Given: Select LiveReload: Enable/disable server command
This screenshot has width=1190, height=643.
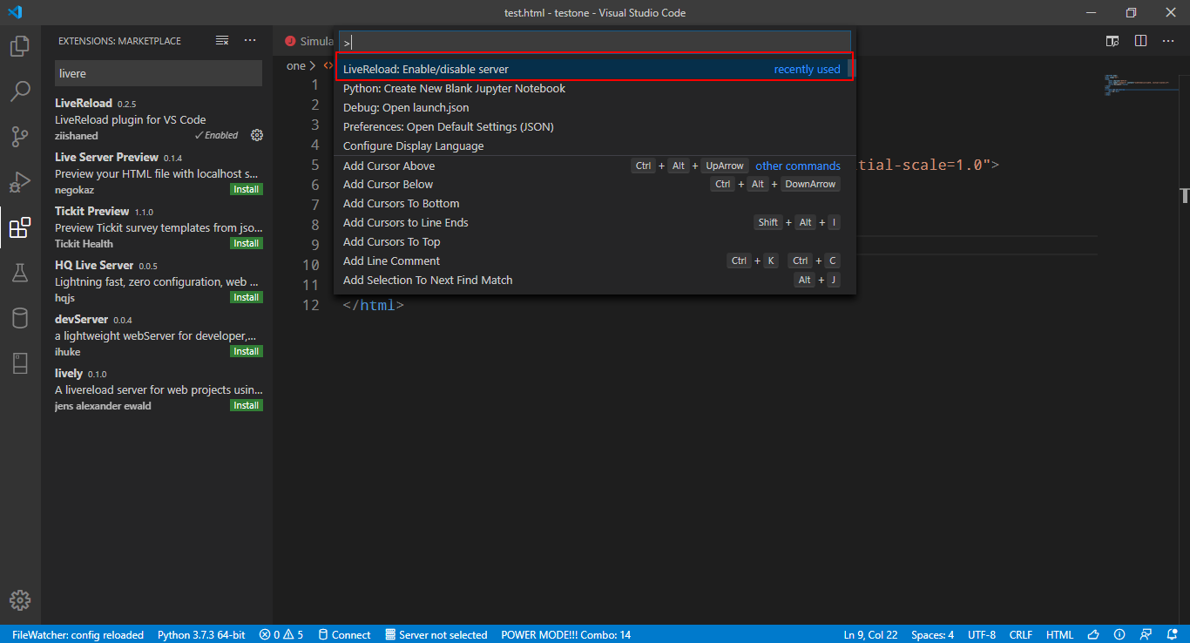Looking at the screenshot, I should [x=594, y=69].
